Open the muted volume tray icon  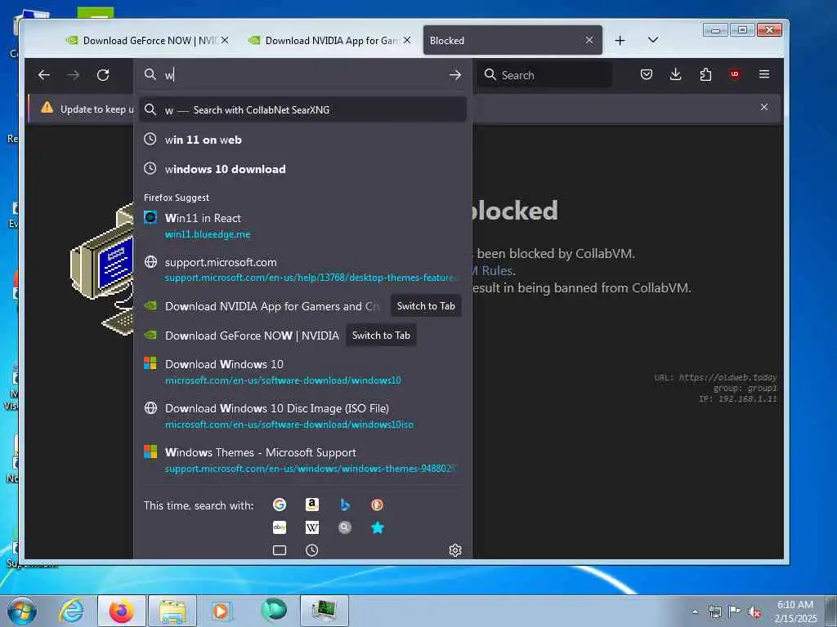point(754,612)
